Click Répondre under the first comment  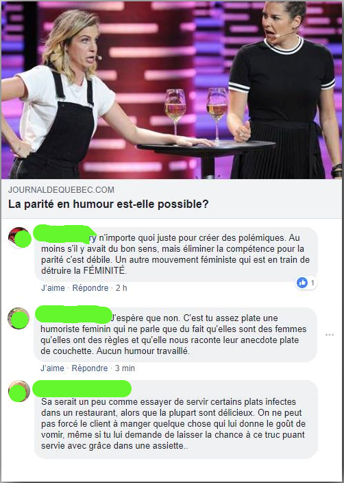(90, 288)
